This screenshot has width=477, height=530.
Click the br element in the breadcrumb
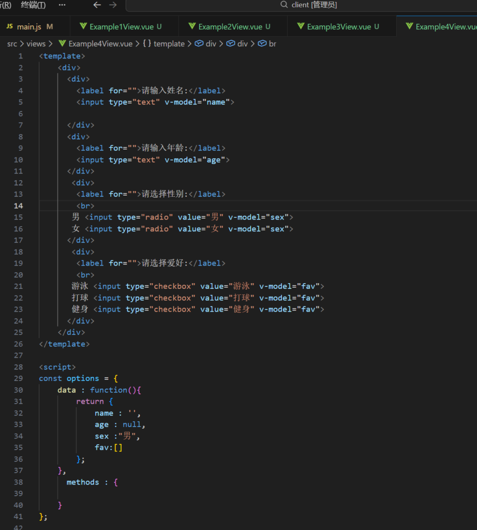click(x=273, y=44)
